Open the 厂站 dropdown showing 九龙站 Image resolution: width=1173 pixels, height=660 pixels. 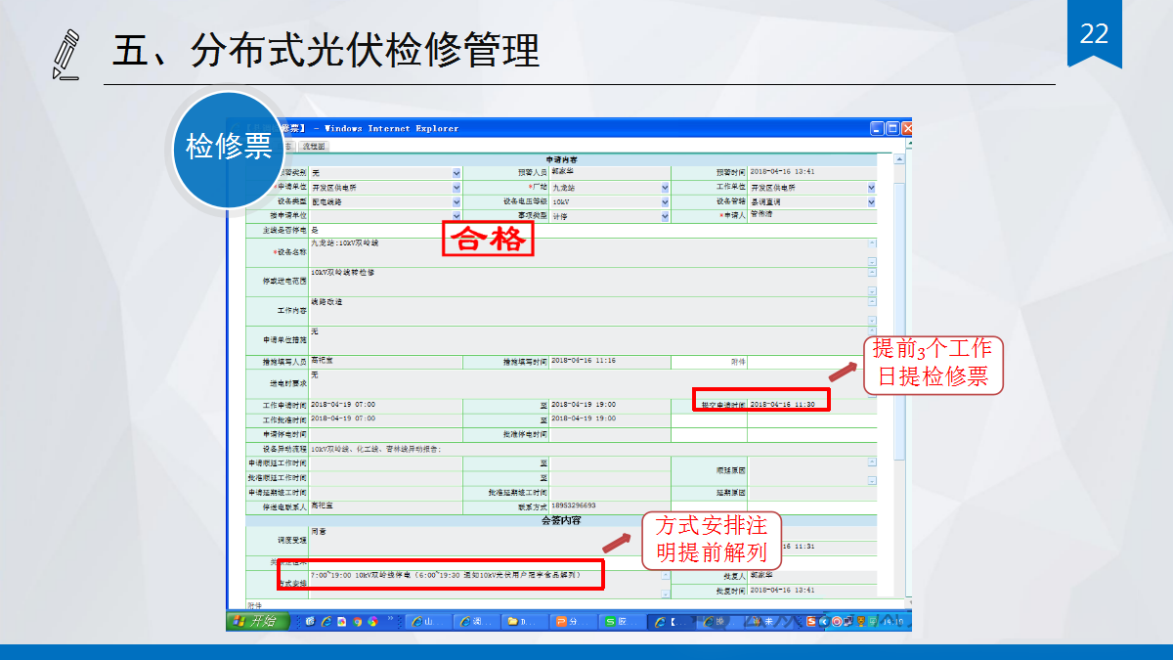[x=662, y=187]
